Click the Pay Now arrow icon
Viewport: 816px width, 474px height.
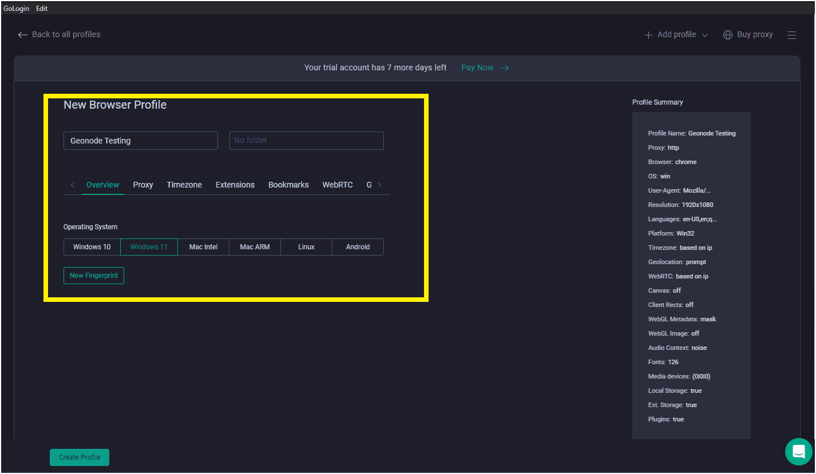click(x=504, y=67)
